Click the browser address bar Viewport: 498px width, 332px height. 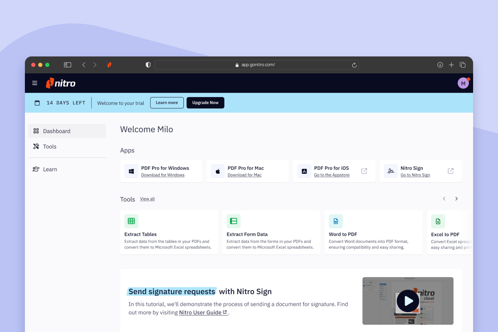click(x=257, y=65)
